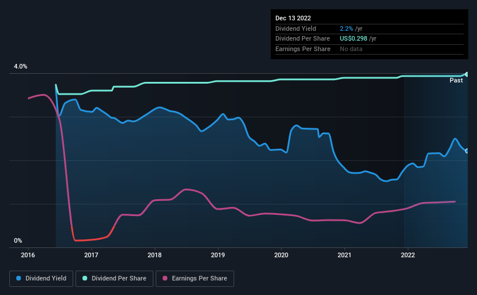Viewport: 477px width, 295px height.
Task: Click the teal endpoint marker near Past label
Action: tap(467, 74)
